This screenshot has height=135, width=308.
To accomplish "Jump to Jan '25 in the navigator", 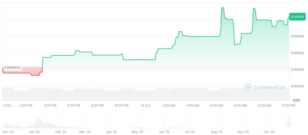I will point(34,132).
